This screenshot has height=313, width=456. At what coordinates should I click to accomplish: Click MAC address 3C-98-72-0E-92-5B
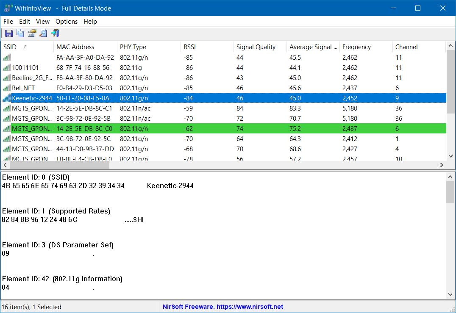pyautogui.click(x=83, y=119)
